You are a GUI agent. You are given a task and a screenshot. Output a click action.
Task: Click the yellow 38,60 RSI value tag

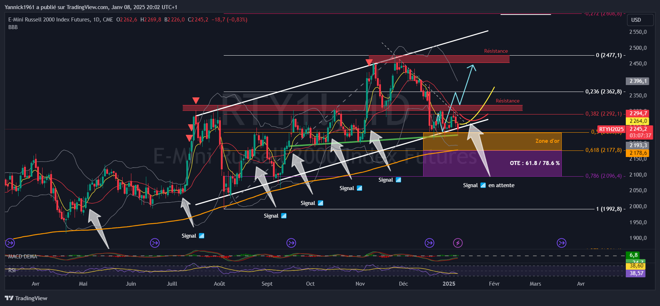(x=636, y=266)
